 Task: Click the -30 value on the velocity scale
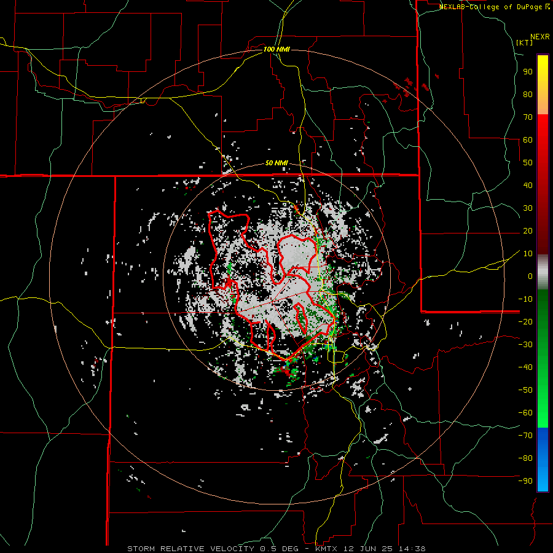pyautogui.click(x=525, y=345)
